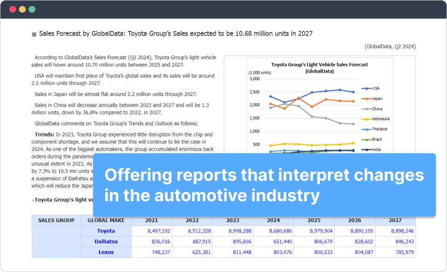This screenshot has width=447, height=272.
Task: Select Lexus 2024 value 803,076
Action: [283, 252]
